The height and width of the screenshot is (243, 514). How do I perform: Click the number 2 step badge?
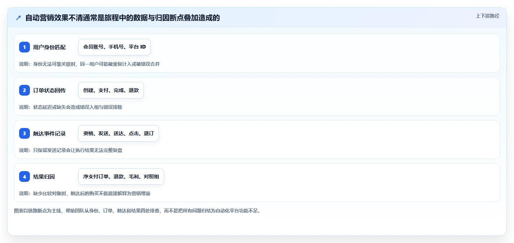[x=25, y=90]
